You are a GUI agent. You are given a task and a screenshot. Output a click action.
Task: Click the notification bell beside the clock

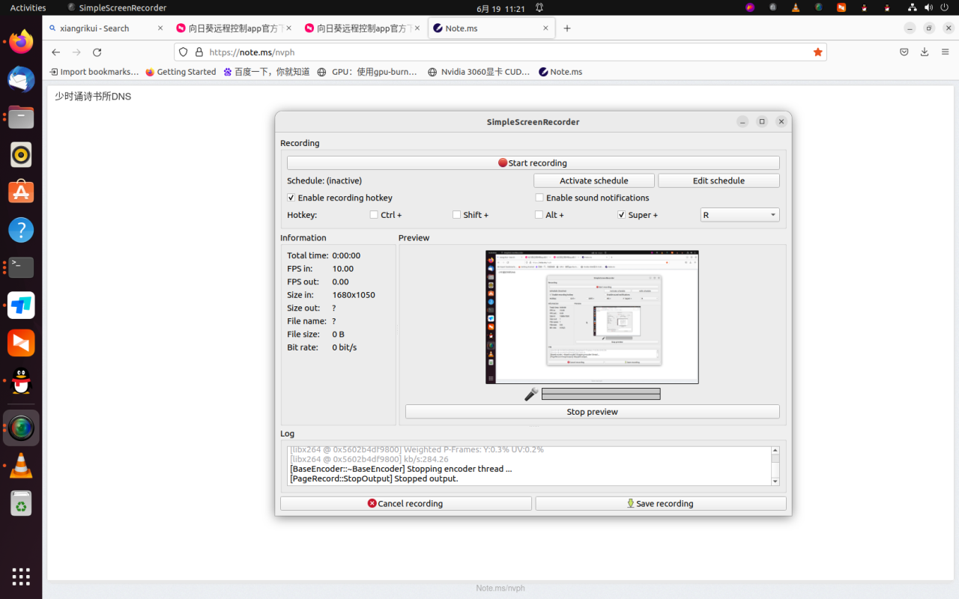pyautogui.click(x=539, y=7)
